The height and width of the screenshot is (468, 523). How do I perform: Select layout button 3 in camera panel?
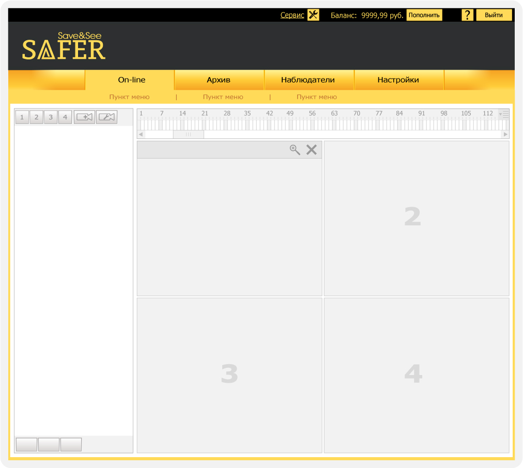tap(51, 117)
